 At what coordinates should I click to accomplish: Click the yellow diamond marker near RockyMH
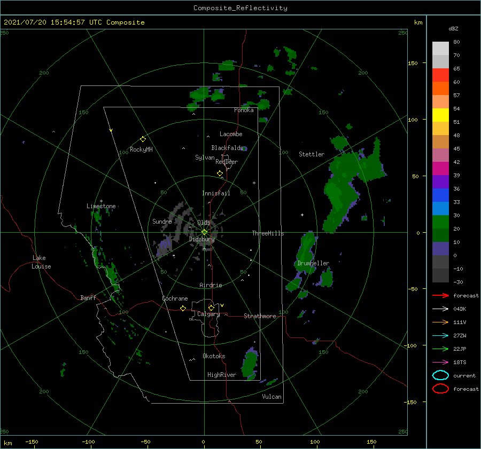click(x=143, y=139)
